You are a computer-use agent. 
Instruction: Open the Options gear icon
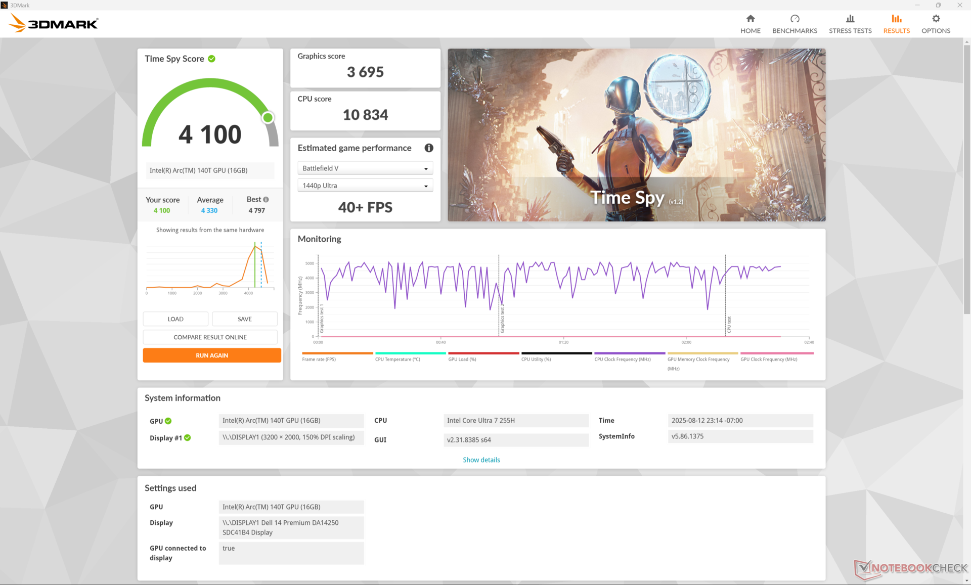(x=936, y=19)
